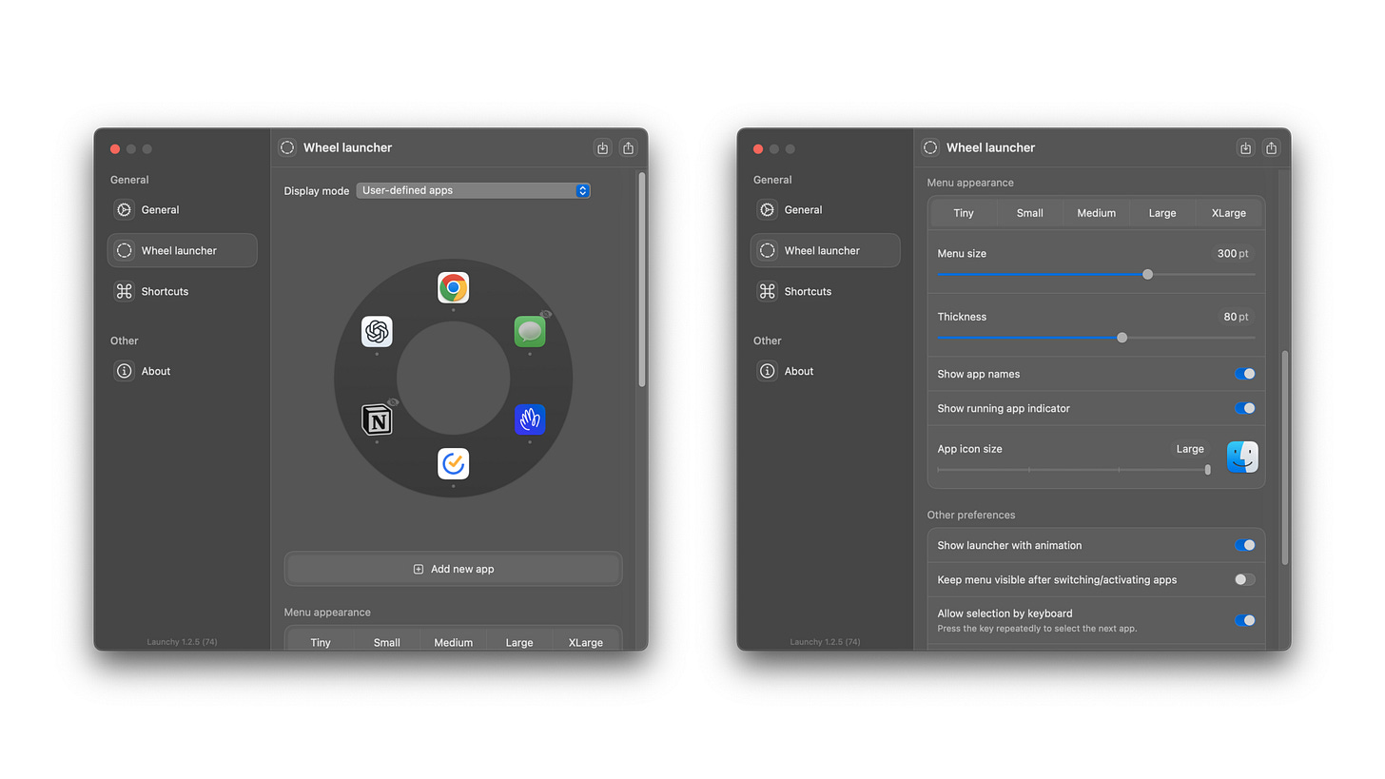Click the ChatGPT icon in the wheel
The width and height of the screenshot is (1385, 779).
(x=377, y=331)
